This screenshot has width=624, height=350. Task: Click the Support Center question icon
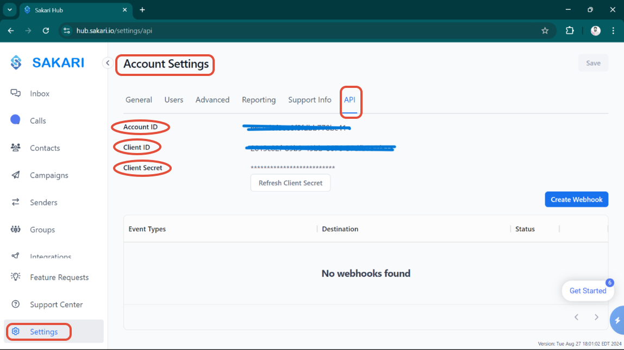click(16, 304)
